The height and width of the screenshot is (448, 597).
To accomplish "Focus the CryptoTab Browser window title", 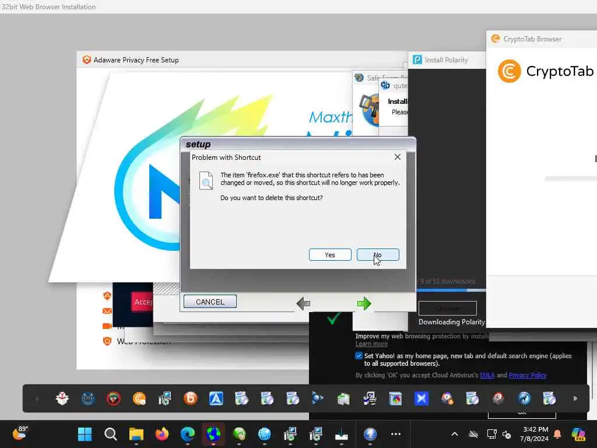I will [532, 39].
